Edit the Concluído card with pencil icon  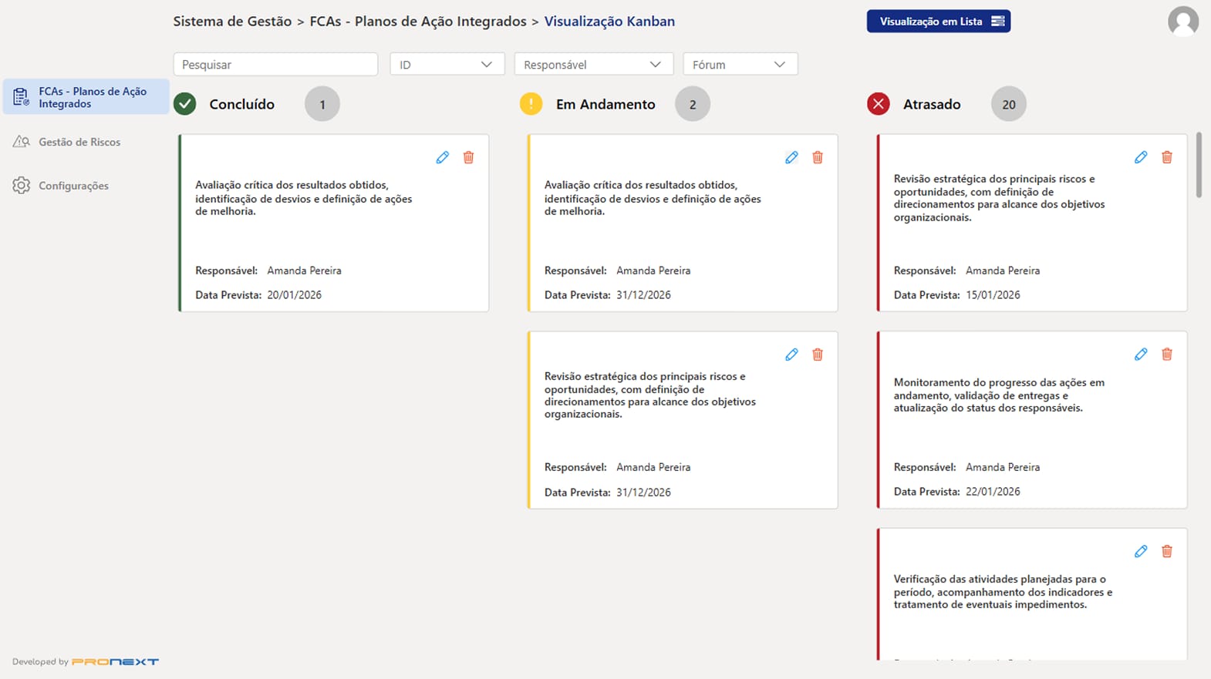pyautogui.click(x=442, y=157)
